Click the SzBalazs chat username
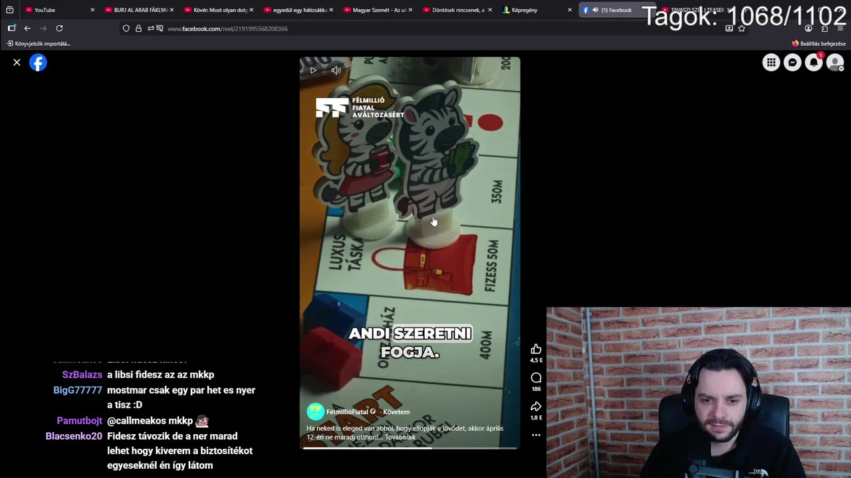The image size is (851, 478). [x=82, y=374]
